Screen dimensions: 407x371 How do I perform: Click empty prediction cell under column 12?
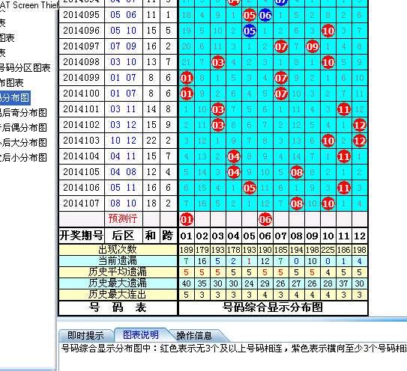tap(360, 219)
